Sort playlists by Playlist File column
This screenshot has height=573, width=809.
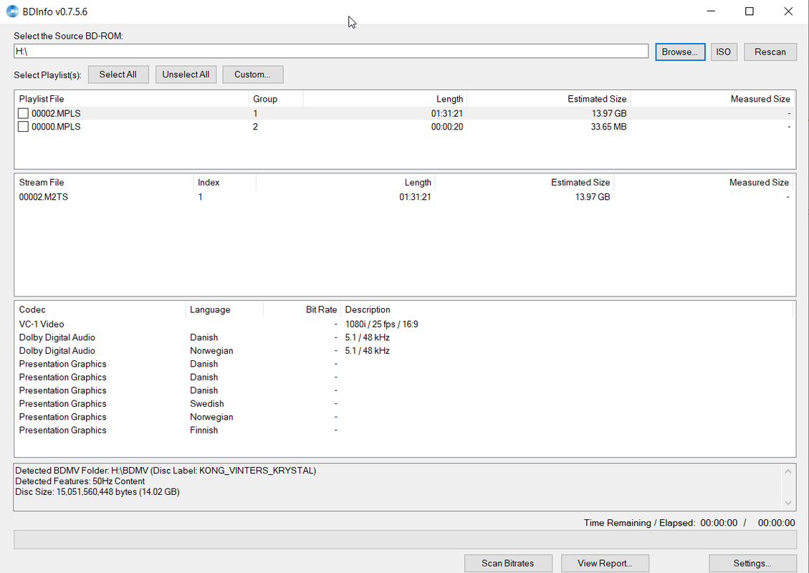point(132,99)
